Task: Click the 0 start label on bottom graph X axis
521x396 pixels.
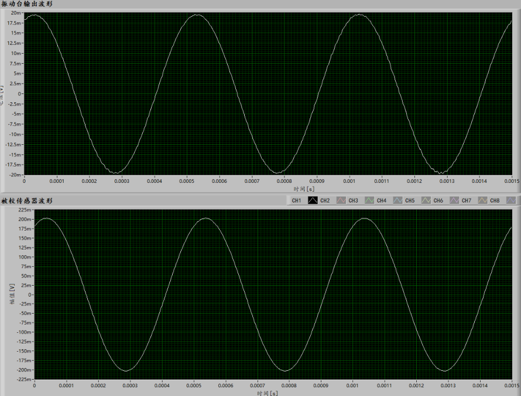Action: point(34,385)
